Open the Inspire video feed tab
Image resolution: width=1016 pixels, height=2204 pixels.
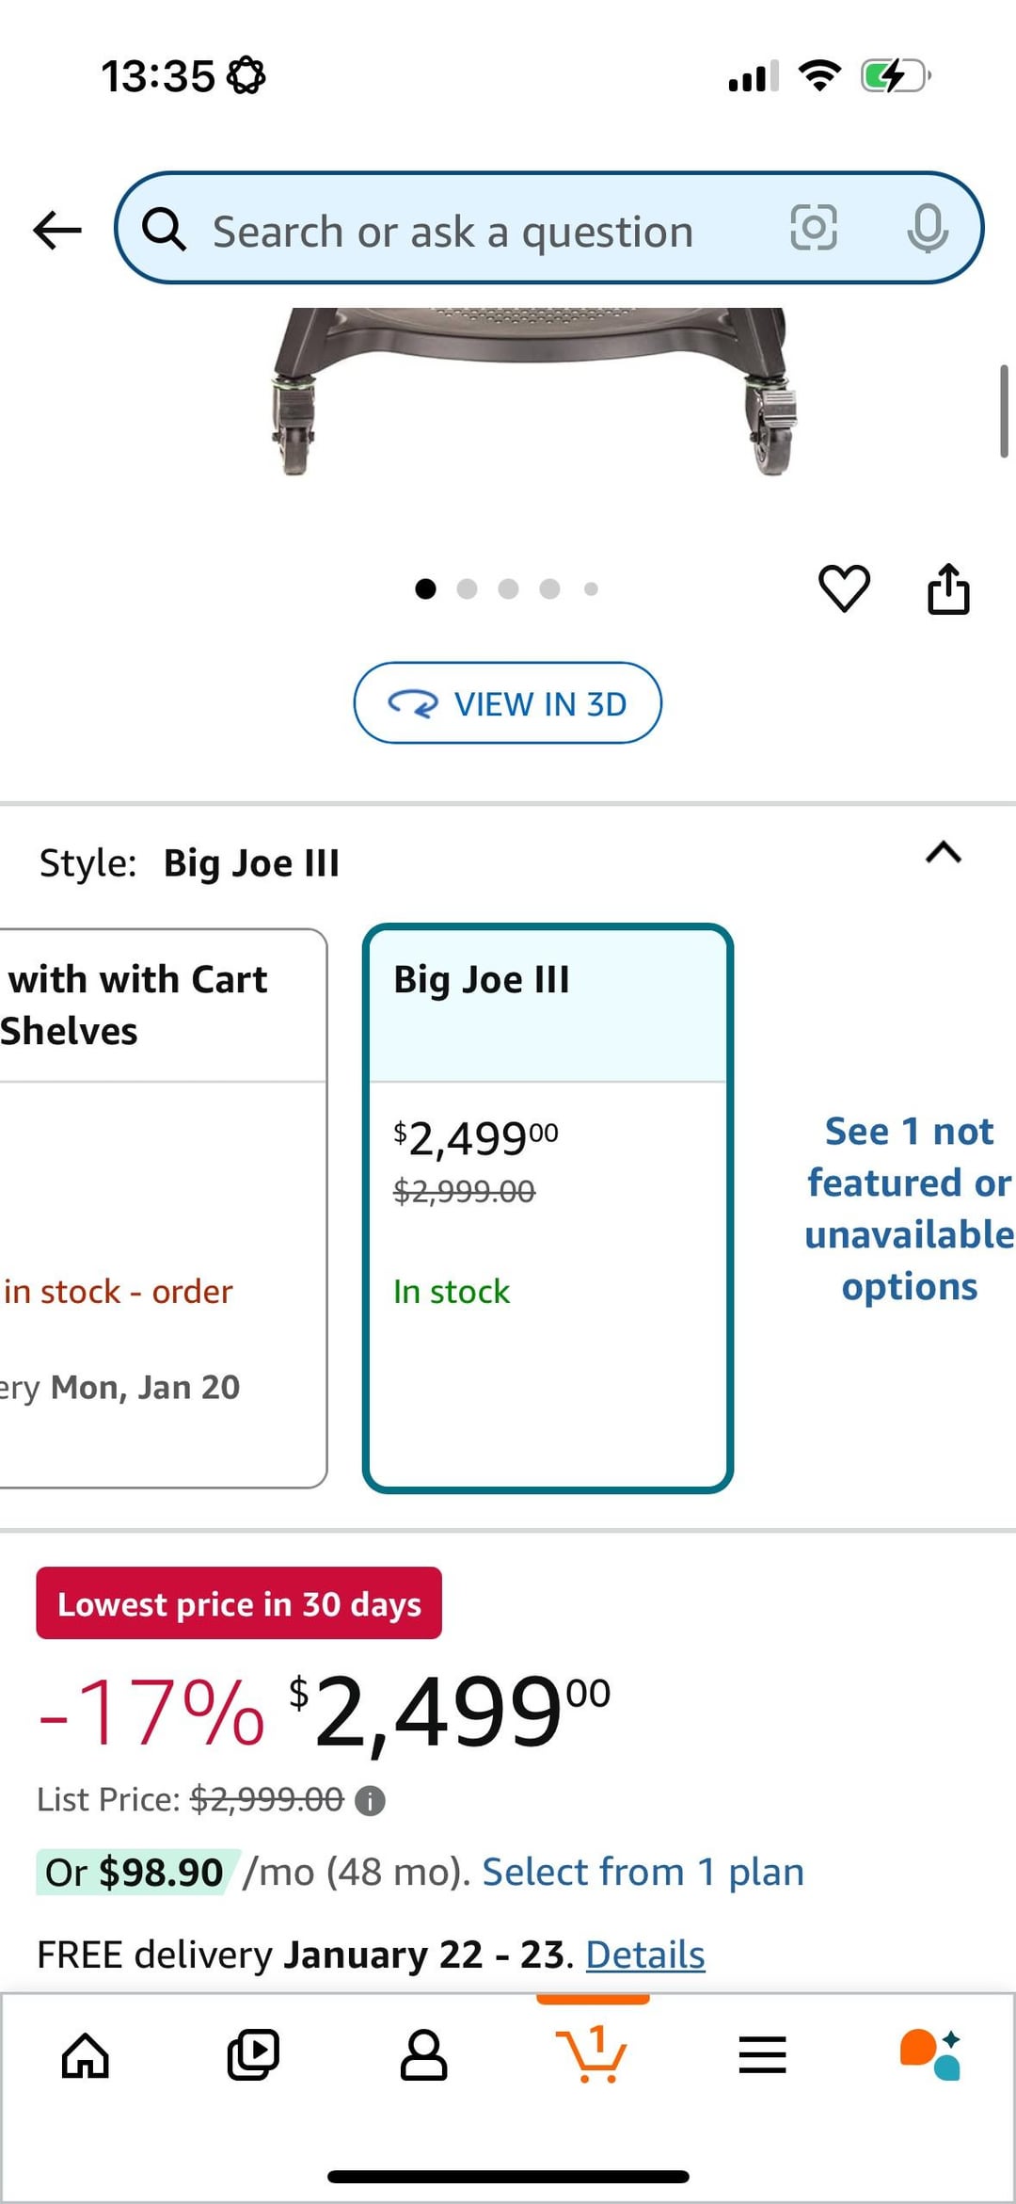253,2054
